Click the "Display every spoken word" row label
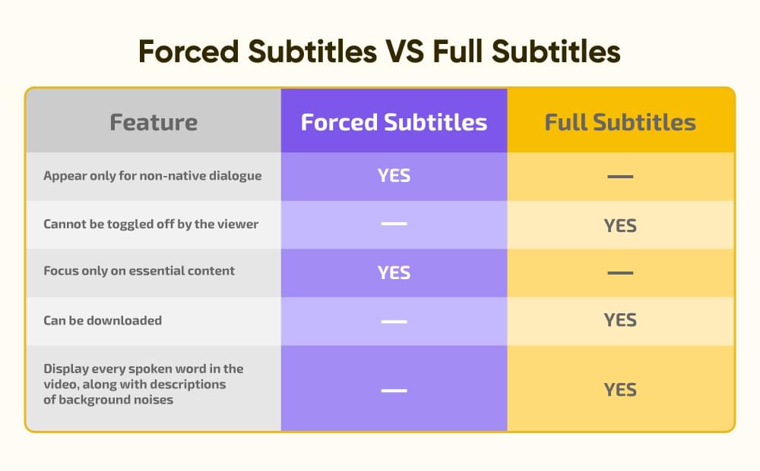The height and width of the screenshot is (471, 760). (143, 384)
